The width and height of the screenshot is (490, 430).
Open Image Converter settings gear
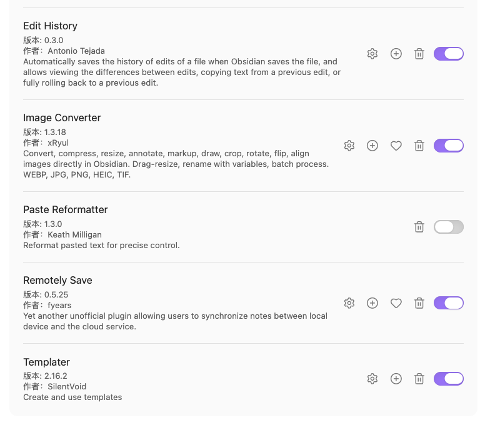pyautogui.click(x=349, y=146)
